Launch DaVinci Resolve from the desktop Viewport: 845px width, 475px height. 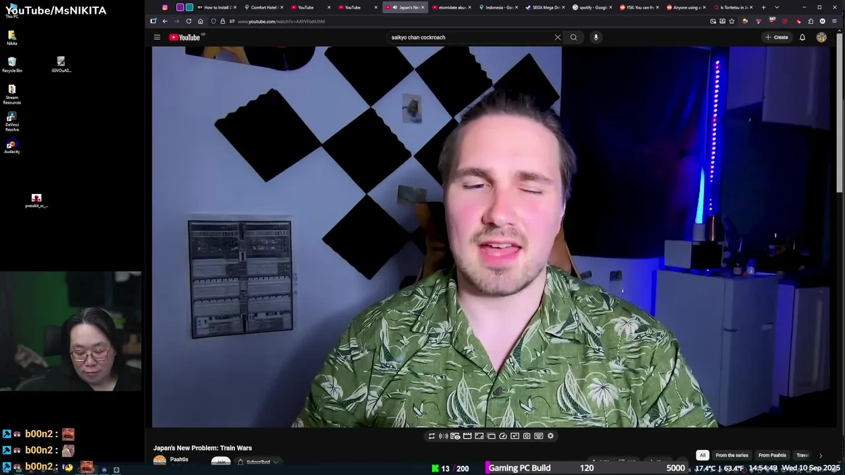(12, 121)
